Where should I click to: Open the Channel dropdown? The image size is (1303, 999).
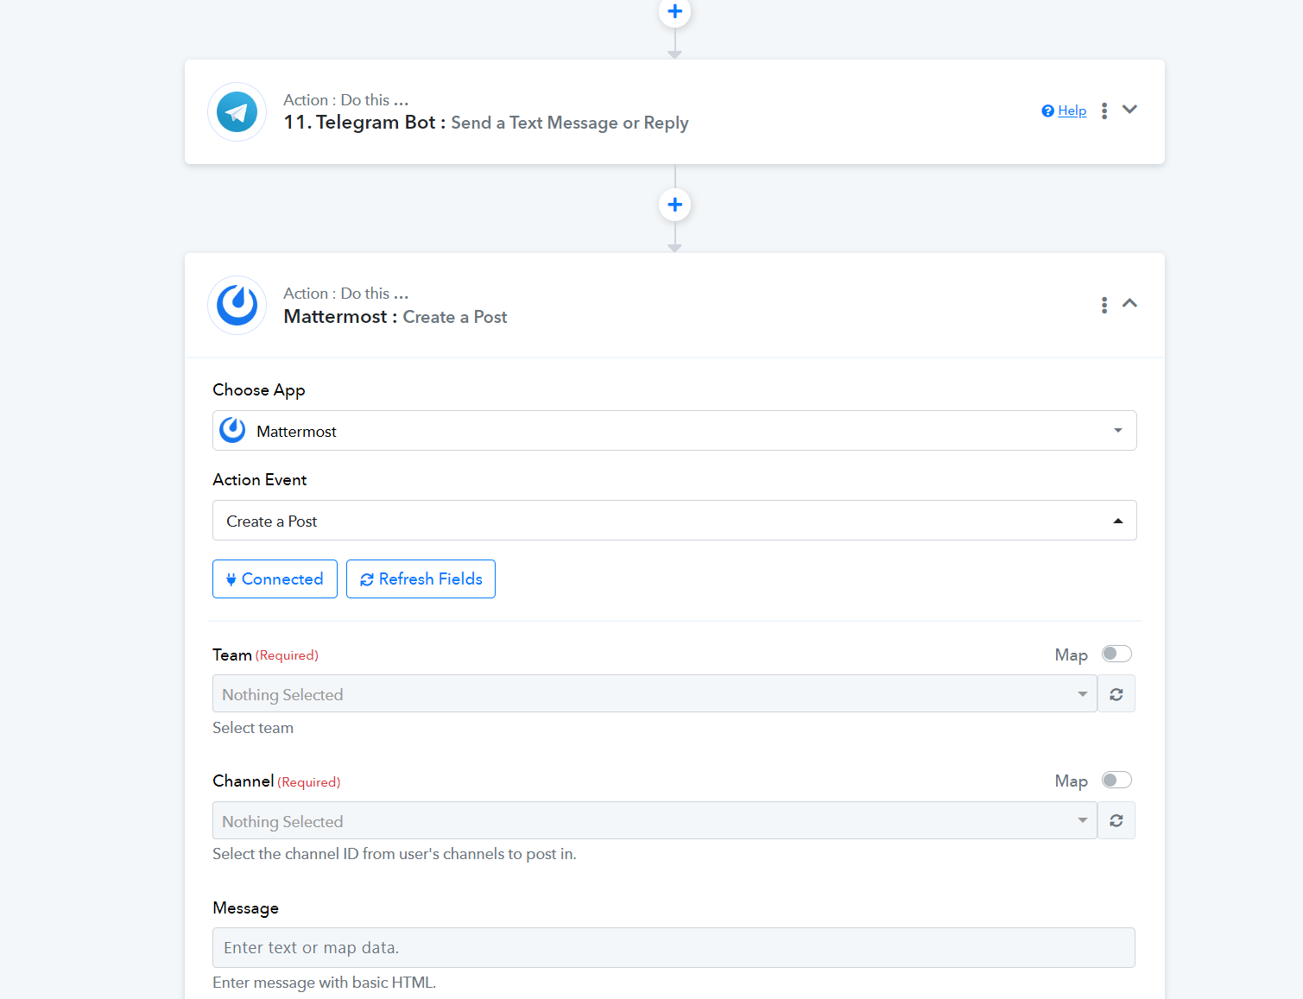[x=655, y=820]
